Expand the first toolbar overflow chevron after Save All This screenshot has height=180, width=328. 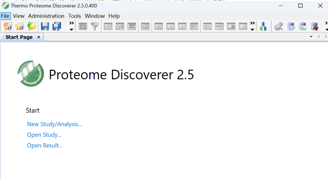click(72, 26)
